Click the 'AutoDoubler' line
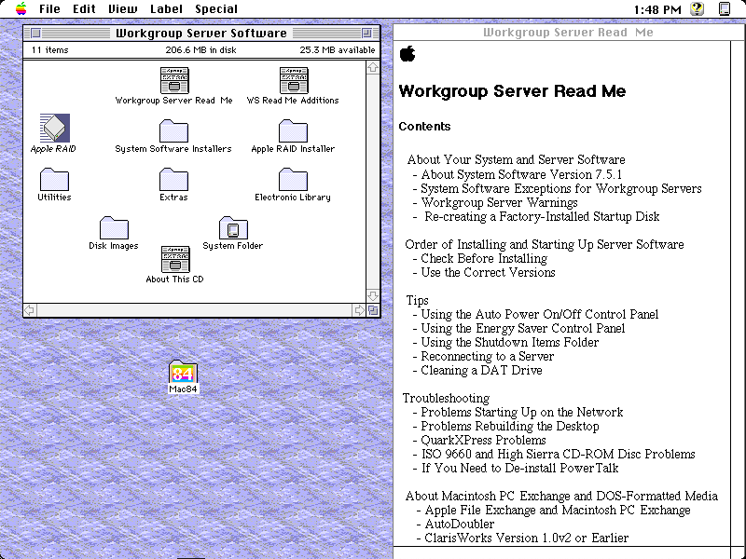The height and width of the screenshot is (559, 746). [460, 524]
